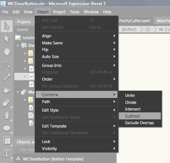Collapse the second bold Bla project node
Image resolution: width=170 pixels, height=163 pixels.
[x=18, y=92]
